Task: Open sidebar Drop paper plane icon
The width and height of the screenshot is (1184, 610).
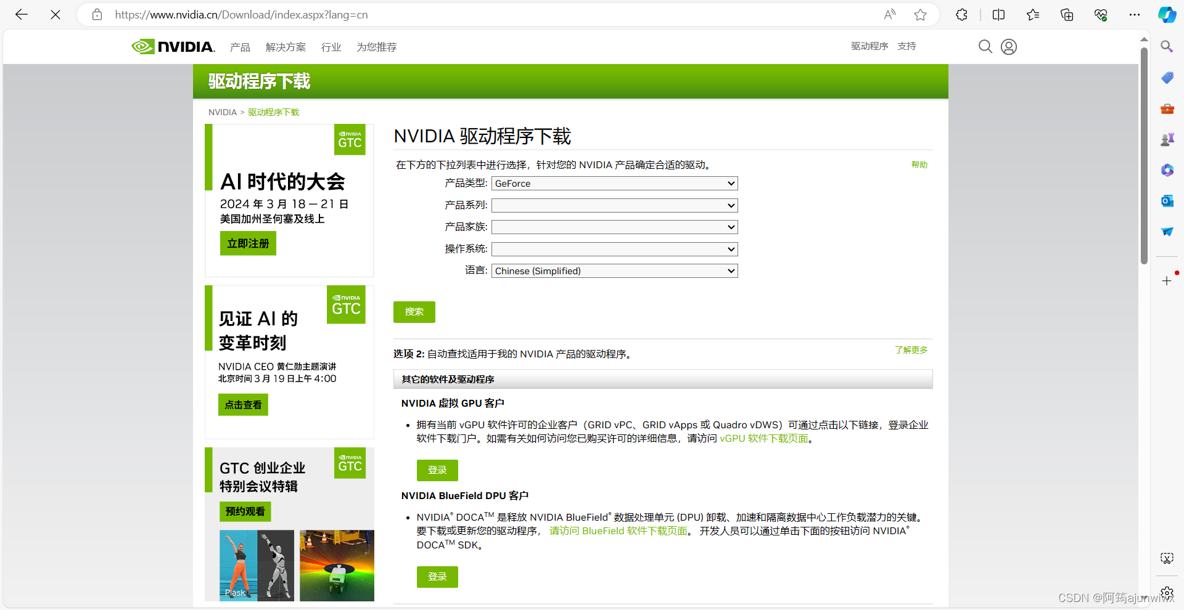Action: tap(1167, 232)
